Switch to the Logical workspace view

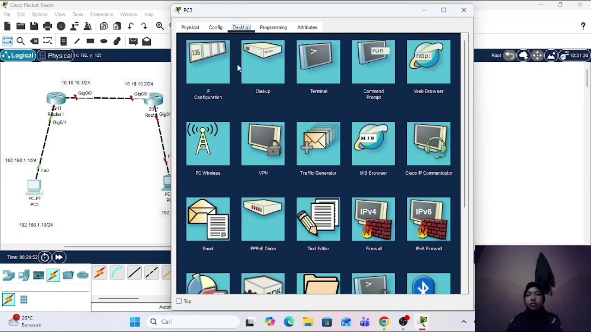(x=18, y=56)
